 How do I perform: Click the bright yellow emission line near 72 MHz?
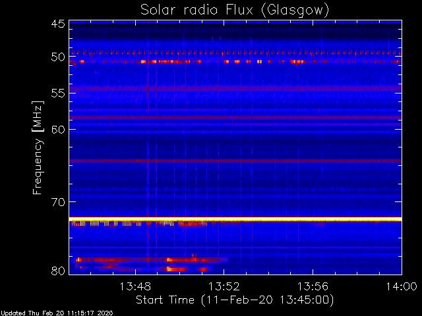pos(235,219)
